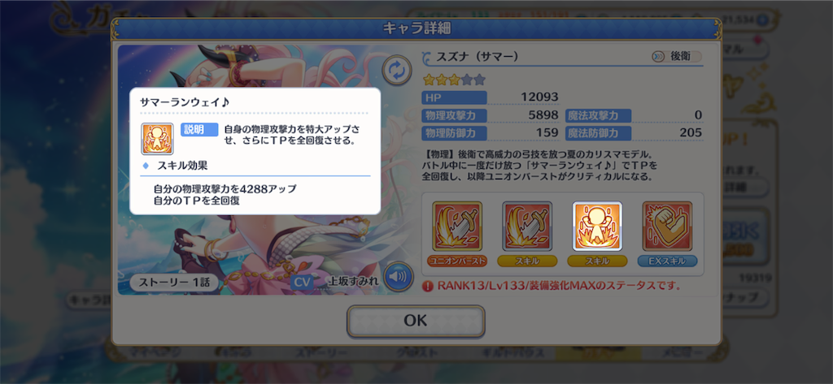
Task: Click the red warning exclamation icon
Action: tap(428, 287)
